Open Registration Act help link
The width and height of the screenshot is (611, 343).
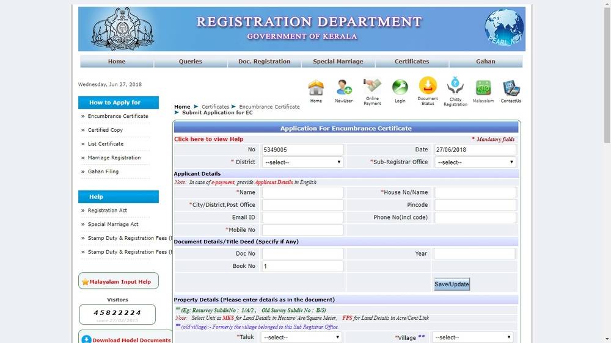click(x=108, y=210)
